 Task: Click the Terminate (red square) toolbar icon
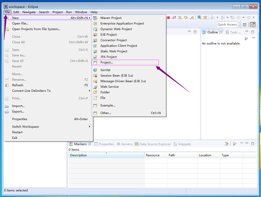click(x=168, y=17)
